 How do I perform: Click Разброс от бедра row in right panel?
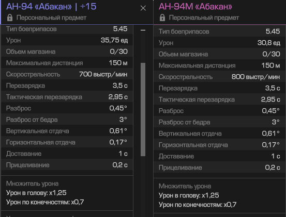220,122
